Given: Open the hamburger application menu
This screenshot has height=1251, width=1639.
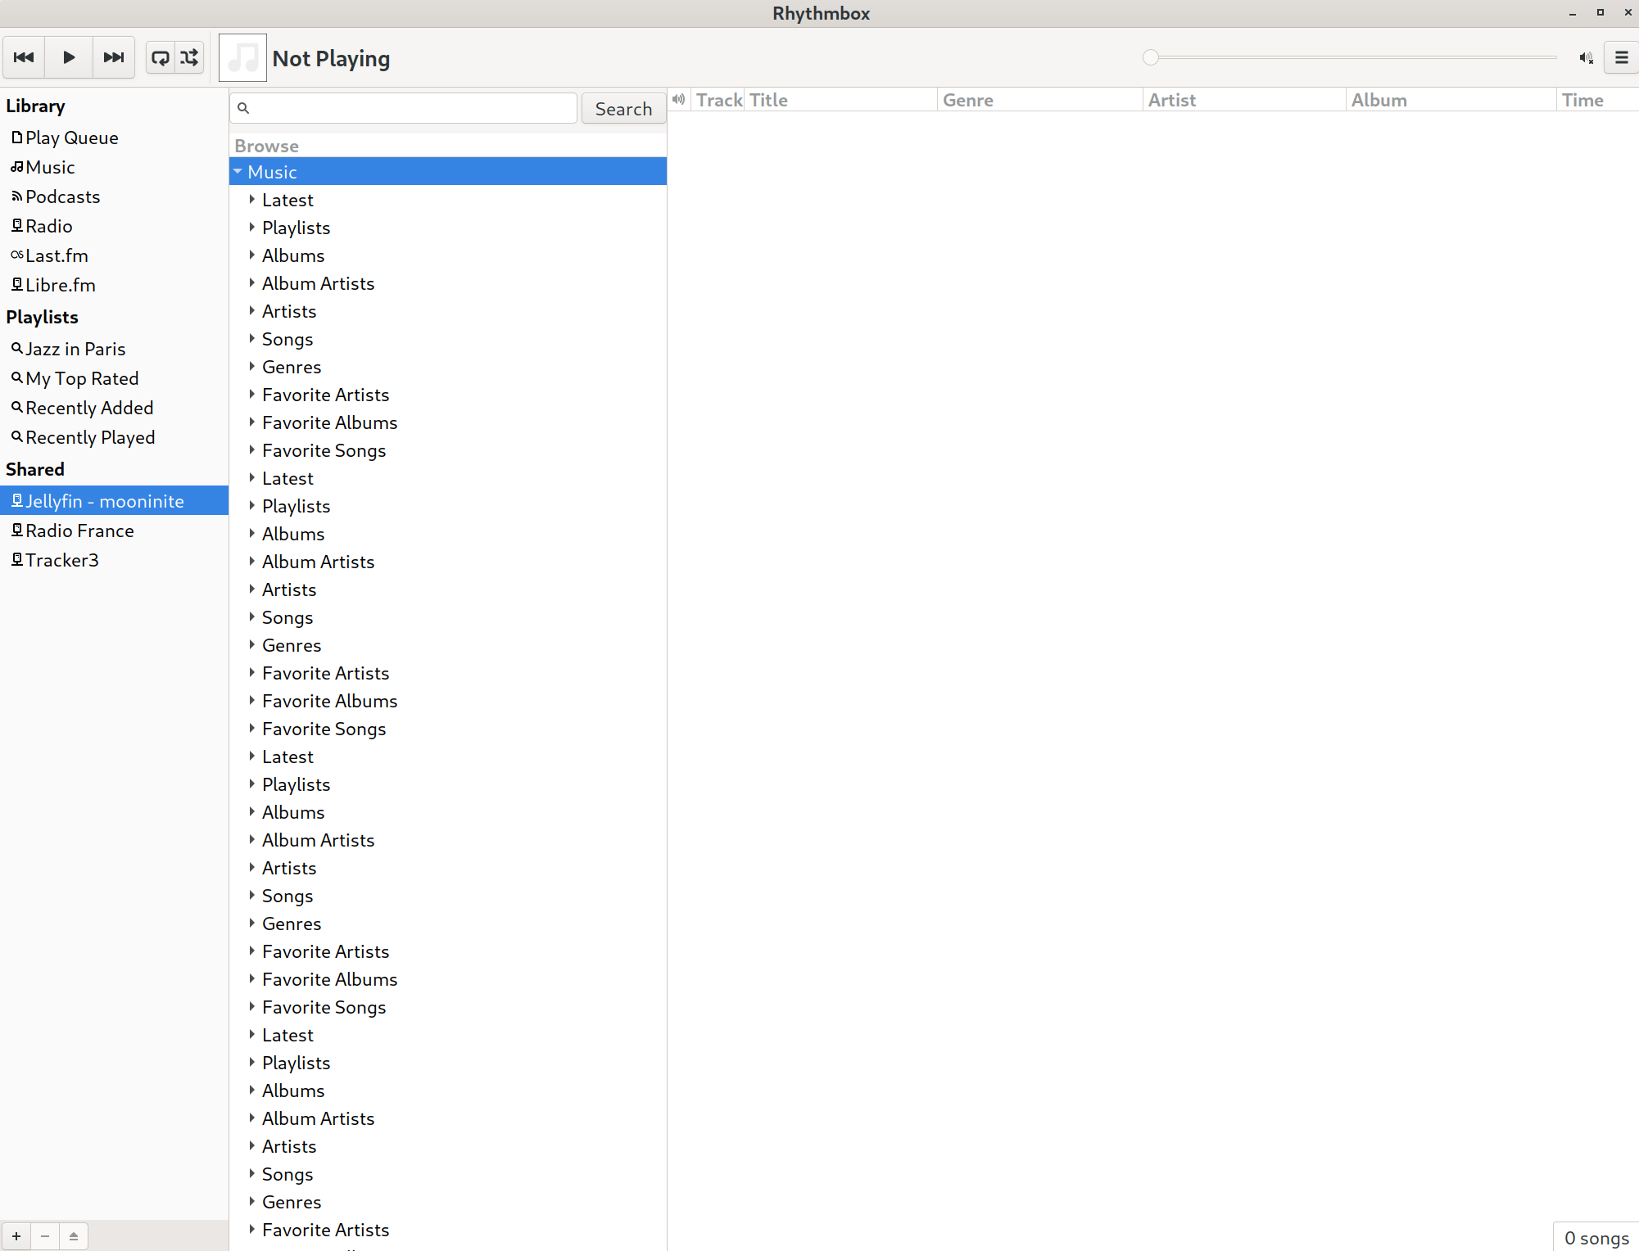Looking at the screenshot, I should click(1621, 57).
